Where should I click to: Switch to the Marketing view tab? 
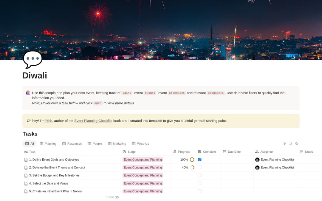click(117, 143)
